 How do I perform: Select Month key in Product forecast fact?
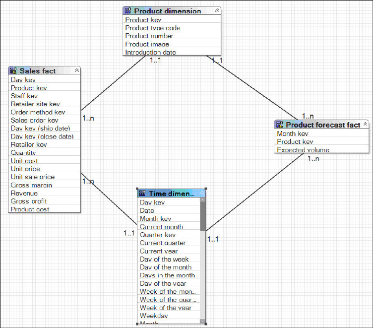(x=321, y=133)
